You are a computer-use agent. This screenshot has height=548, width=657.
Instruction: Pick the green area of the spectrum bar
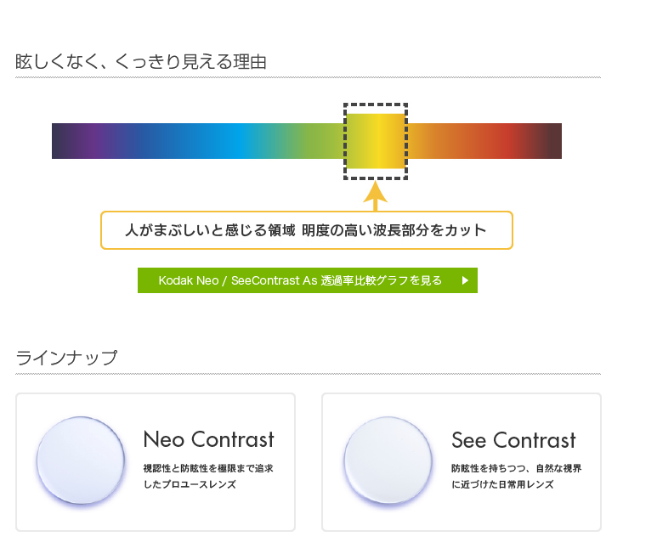tap(314, 141)
